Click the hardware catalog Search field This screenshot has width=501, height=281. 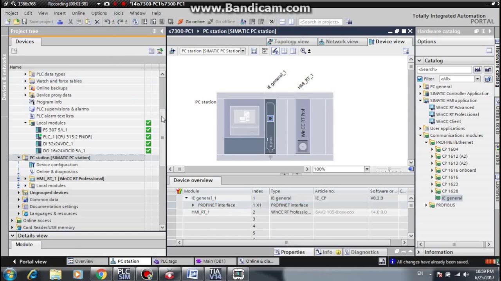pyautogui.click(x=444, y=69)
